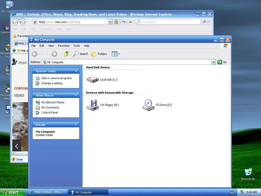Screen dimensions: 261x196
Task: Click the Back arrow in Internet Explorer
Action: pos(15,22)
